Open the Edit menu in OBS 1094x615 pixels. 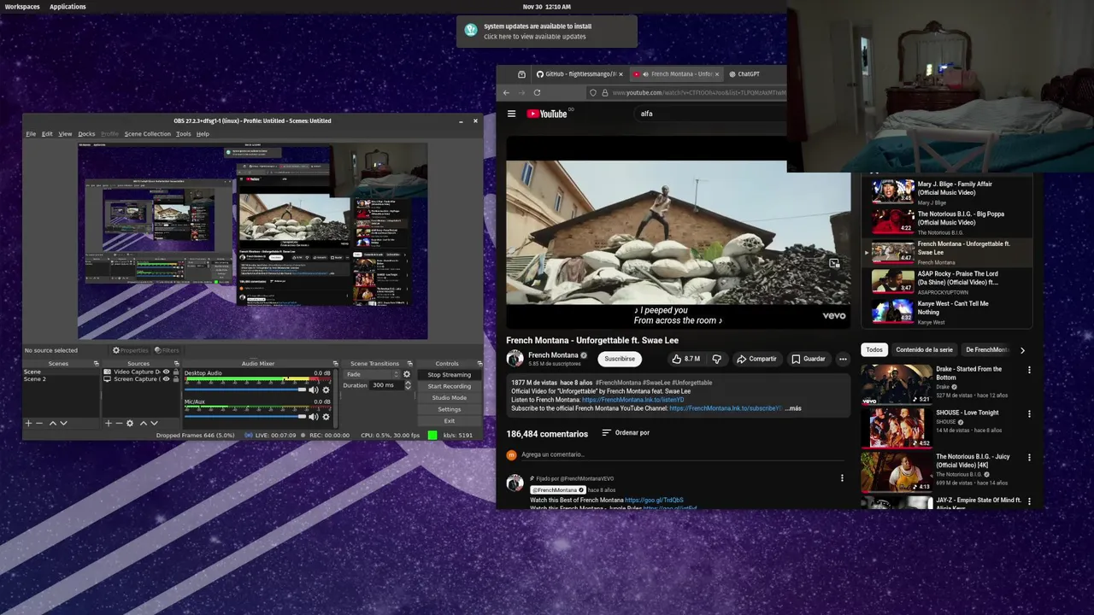click(x=47, y=134)
